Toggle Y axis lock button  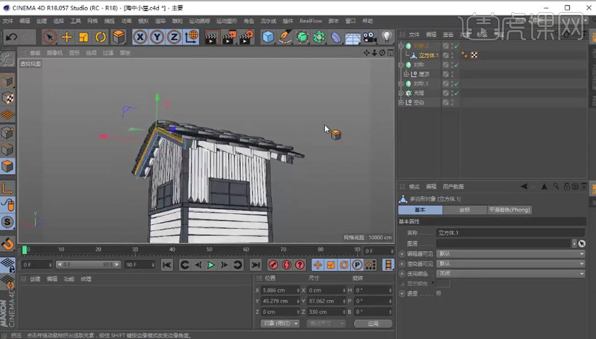pyautogui.click(x=157, y=37)
